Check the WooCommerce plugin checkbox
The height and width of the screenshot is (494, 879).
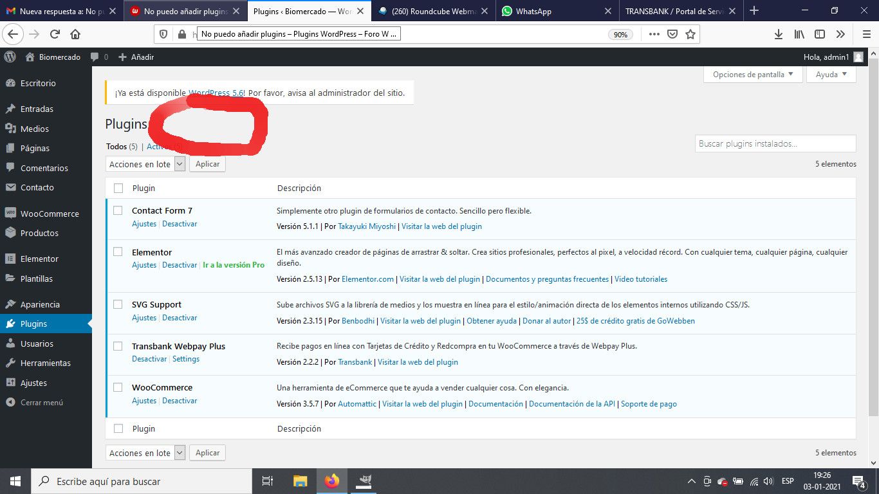click(118, 387)
